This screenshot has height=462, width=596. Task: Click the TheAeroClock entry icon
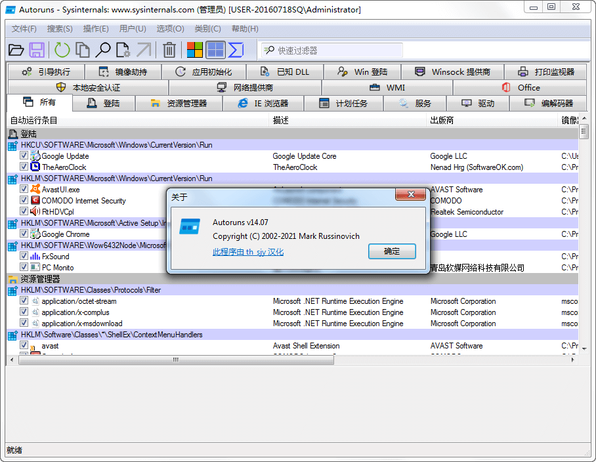(x=35, y=167)
